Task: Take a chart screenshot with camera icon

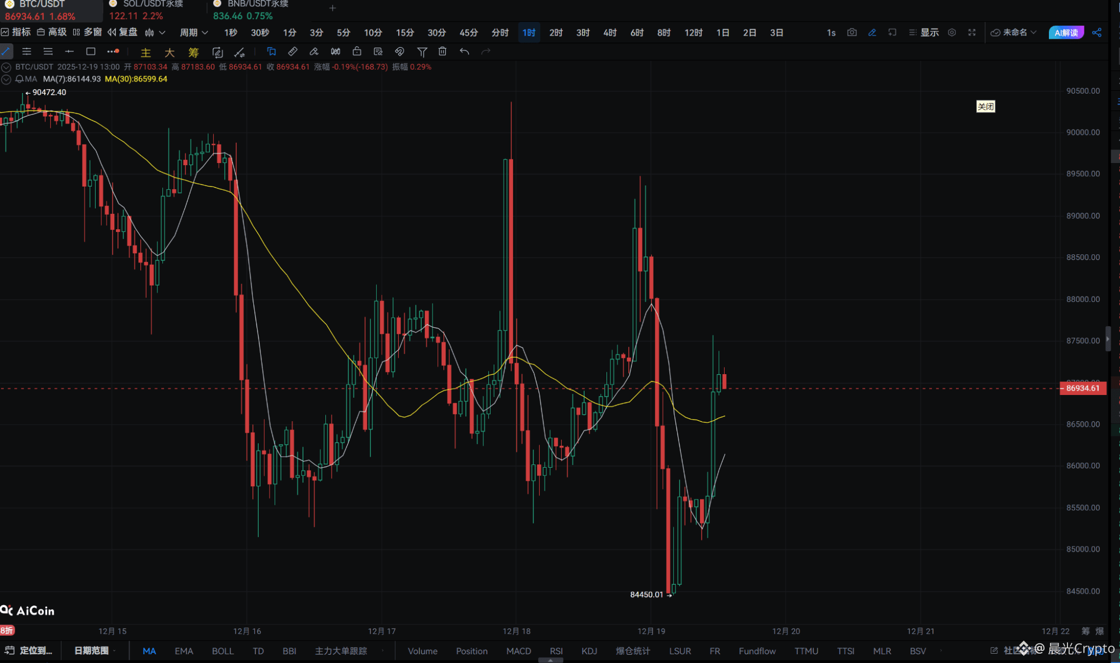Action: tap(851, 32)
